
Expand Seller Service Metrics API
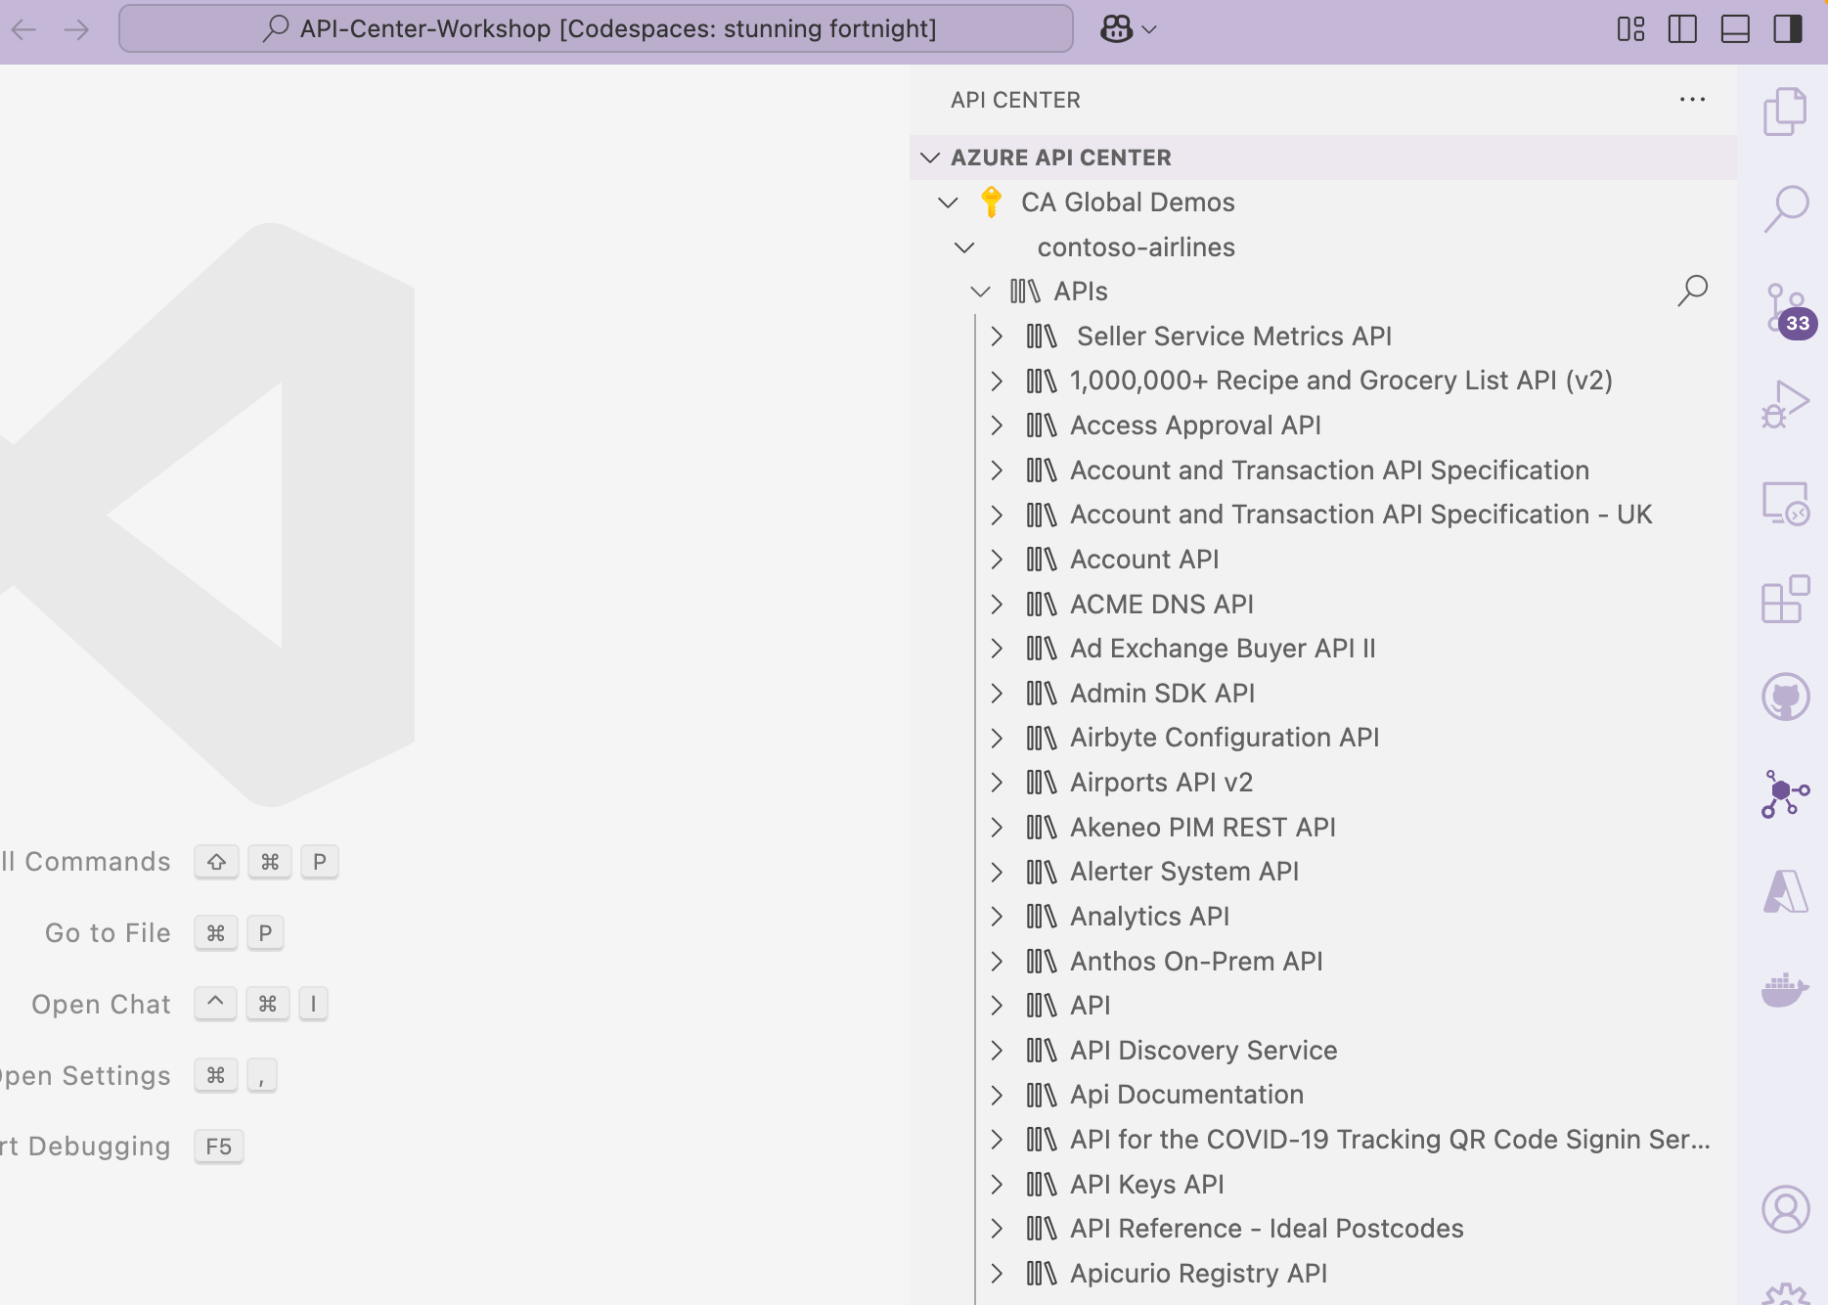(x=996, y=337)
